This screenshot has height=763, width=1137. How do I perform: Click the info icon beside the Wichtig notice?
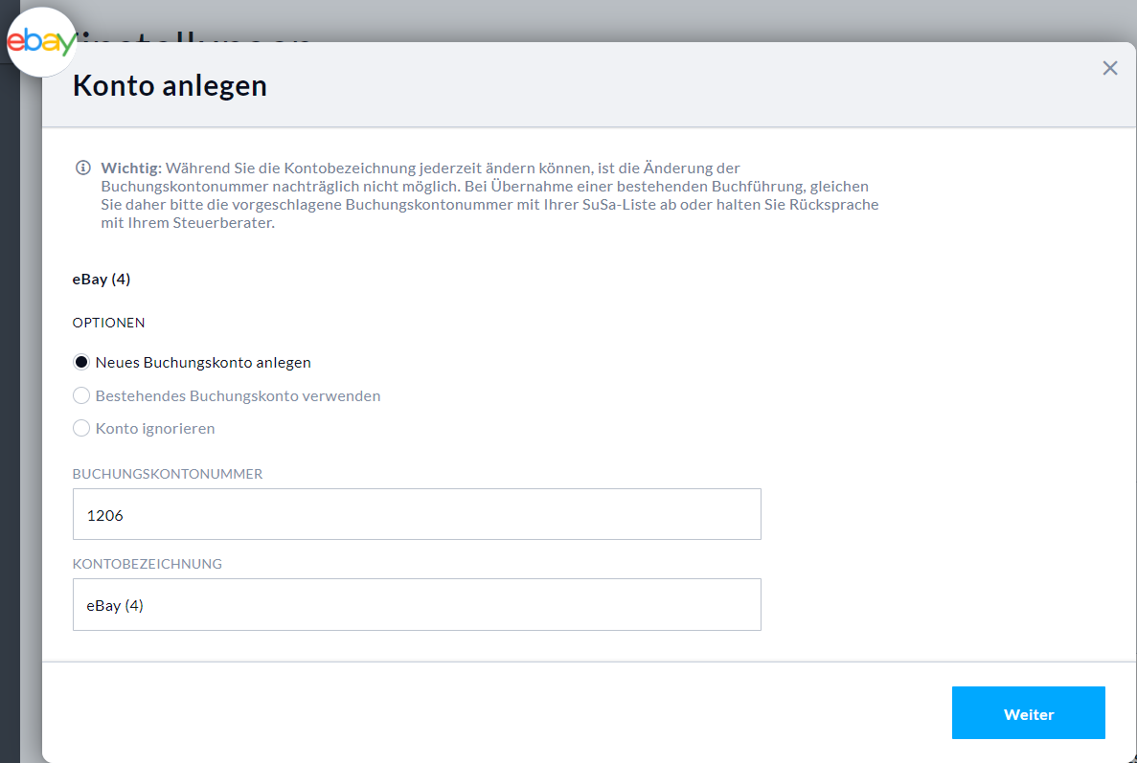[81, 168]
